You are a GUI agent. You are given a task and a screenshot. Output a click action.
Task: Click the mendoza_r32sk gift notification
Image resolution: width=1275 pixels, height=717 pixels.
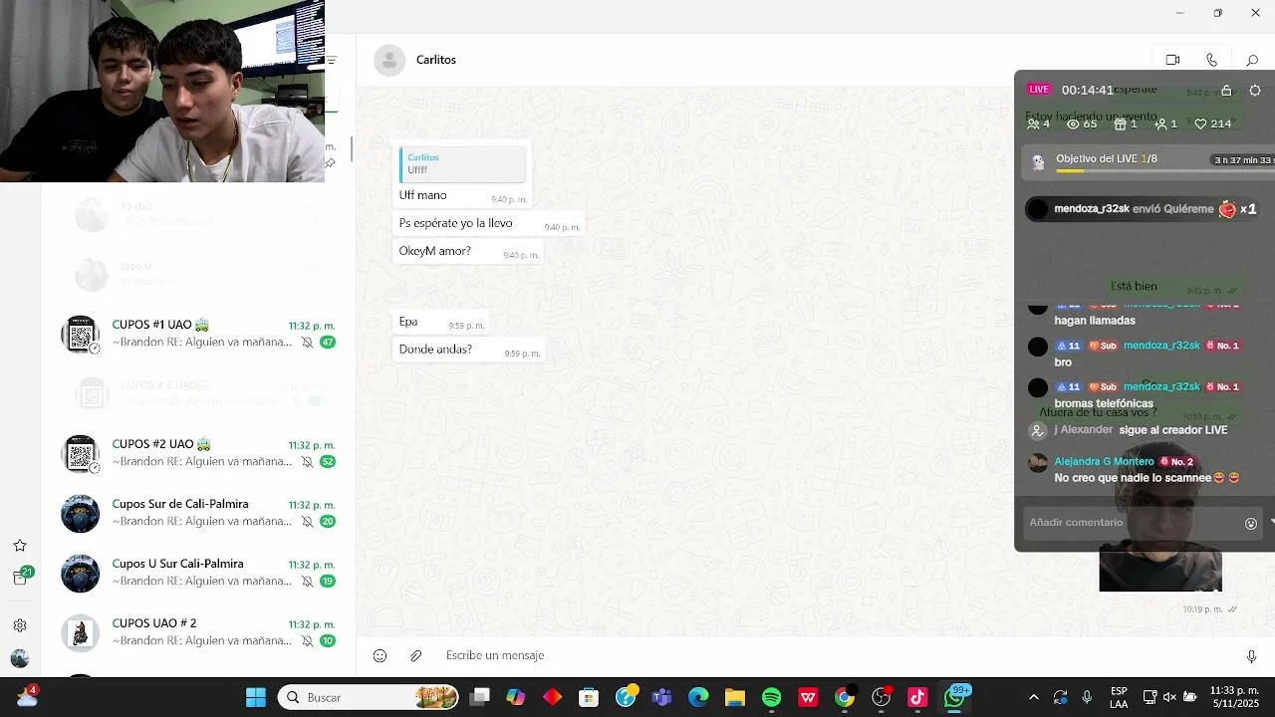click(1144, 209)
